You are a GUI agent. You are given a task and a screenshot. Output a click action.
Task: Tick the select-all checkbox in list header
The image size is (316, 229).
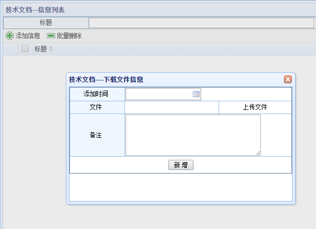click(25, 49)
